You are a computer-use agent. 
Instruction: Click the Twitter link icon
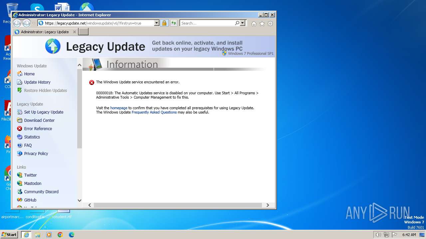(20, 175)
